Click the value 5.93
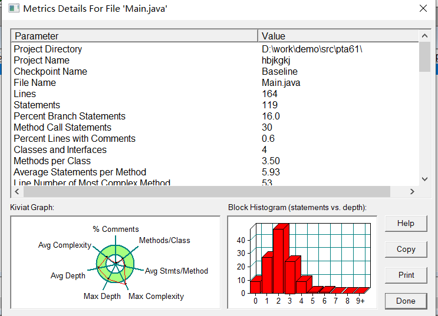 (x=271, y=172)
